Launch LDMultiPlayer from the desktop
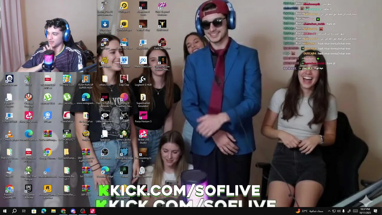 (x=124, y=26)
